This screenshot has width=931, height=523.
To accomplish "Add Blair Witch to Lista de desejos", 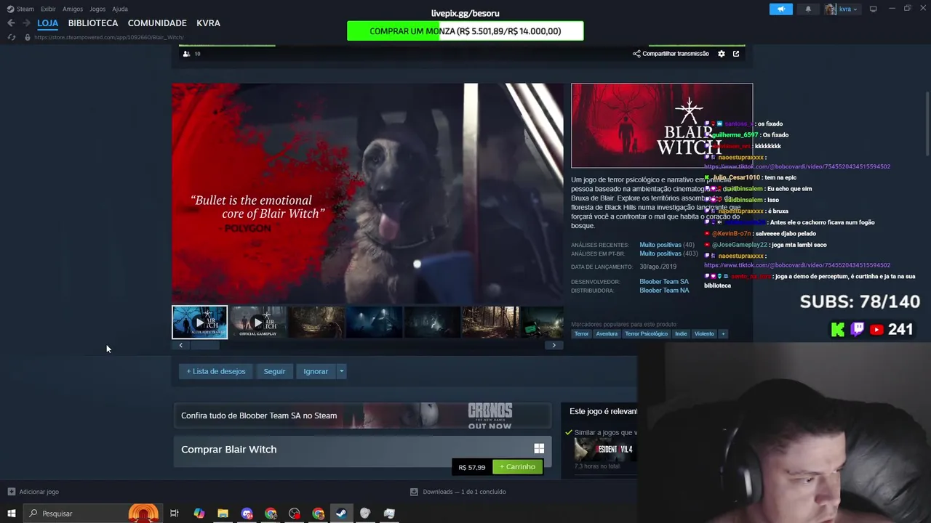I will pyautogui.click(x=216, y=371).
